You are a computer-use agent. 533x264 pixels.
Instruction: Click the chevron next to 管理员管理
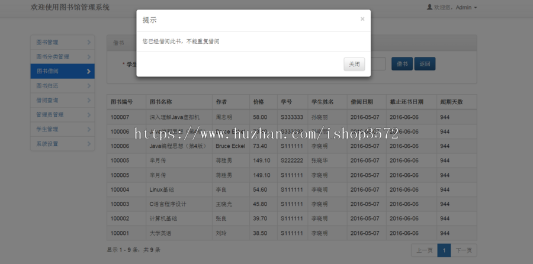[x=89, y=114]
